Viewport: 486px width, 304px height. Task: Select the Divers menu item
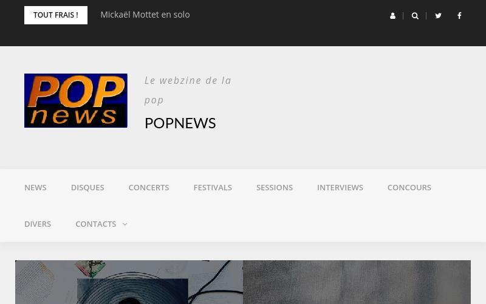click(38, 224)
